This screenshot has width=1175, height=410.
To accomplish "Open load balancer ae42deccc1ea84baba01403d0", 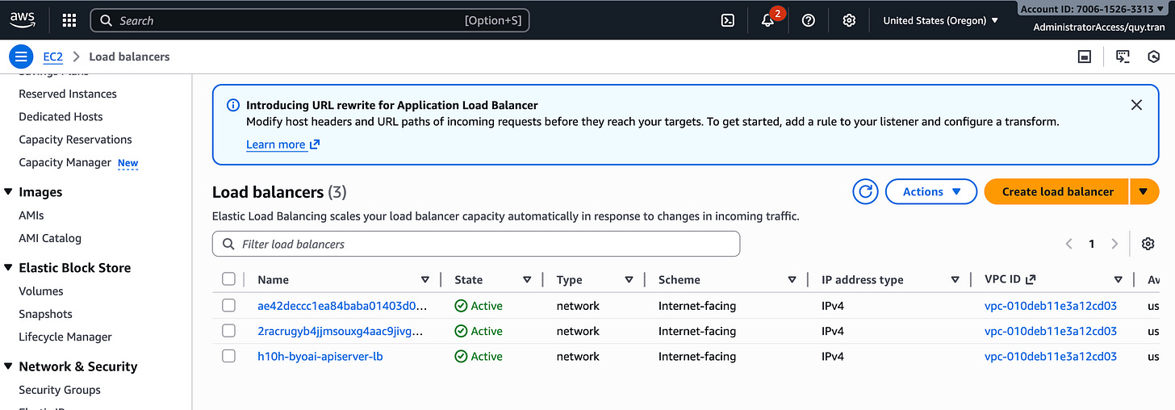I will [x=342, y=306].
